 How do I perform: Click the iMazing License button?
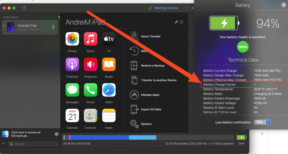click(x=164, y=8)
